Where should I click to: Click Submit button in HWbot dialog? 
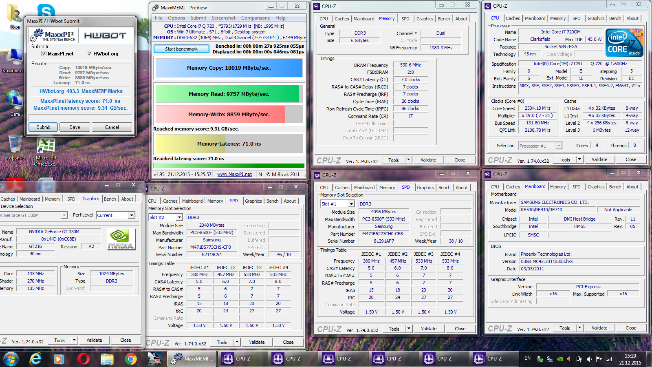coord(43,127)
